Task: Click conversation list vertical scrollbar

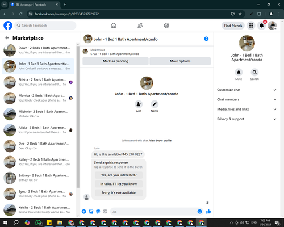Action: click(78, 116)
